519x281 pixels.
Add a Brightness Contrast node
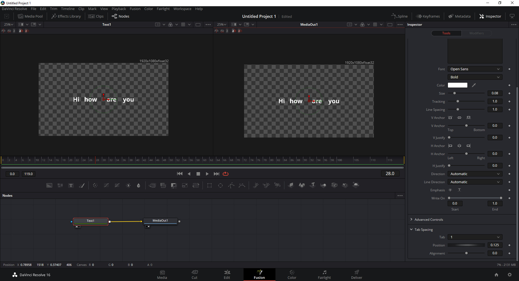pyautogui.click(x=128, y=185)
